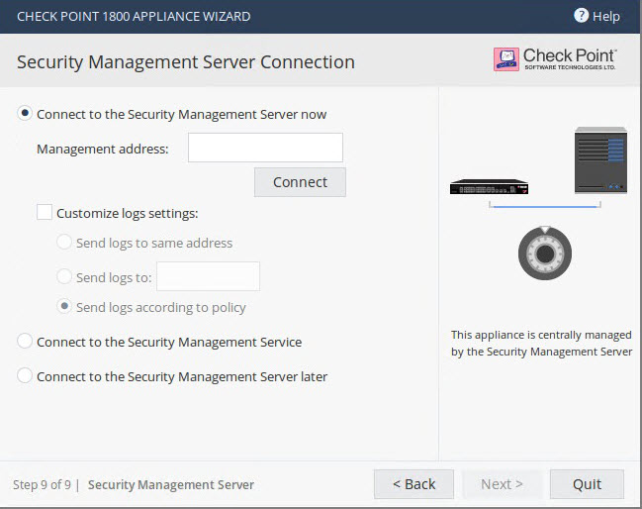
Task: Enable the Customize logs settings checkbox
Action: [x=45, y=212]
